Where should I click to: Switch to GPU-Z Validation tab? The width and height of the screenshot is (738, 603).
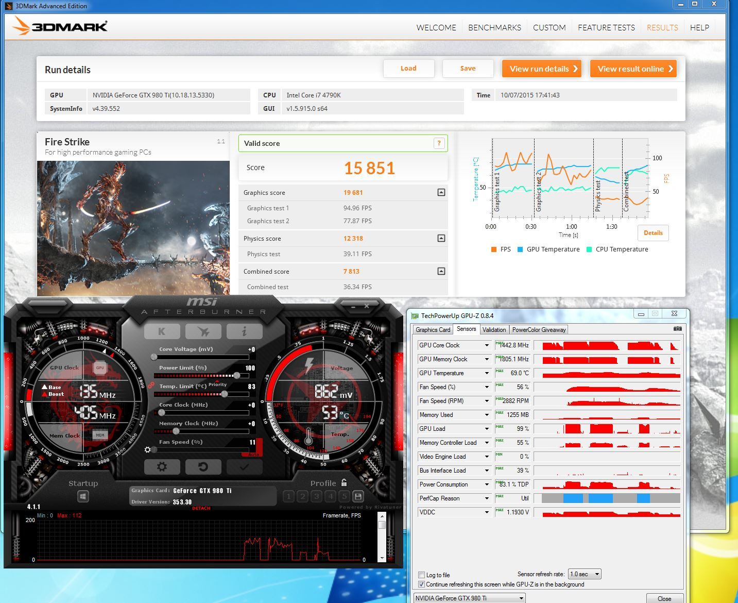click(494, 330)
